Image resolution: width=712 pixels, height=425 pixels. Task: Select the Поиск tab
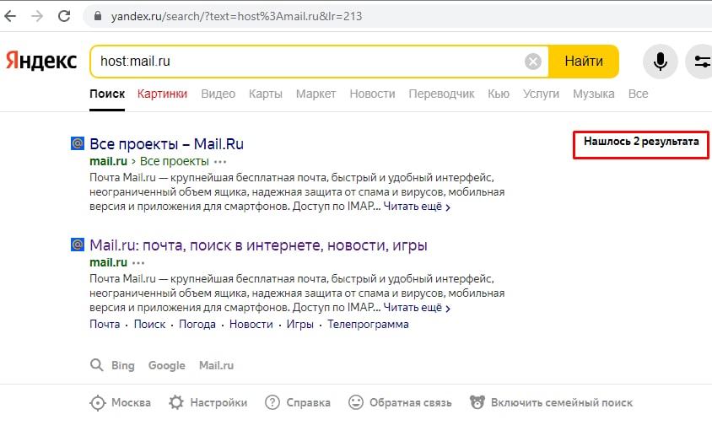(x=107, y=94)
